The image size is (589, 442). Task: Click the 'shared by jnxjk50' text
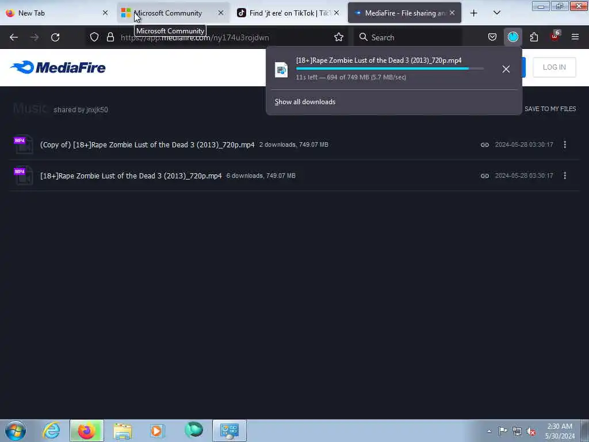point(81,110)
